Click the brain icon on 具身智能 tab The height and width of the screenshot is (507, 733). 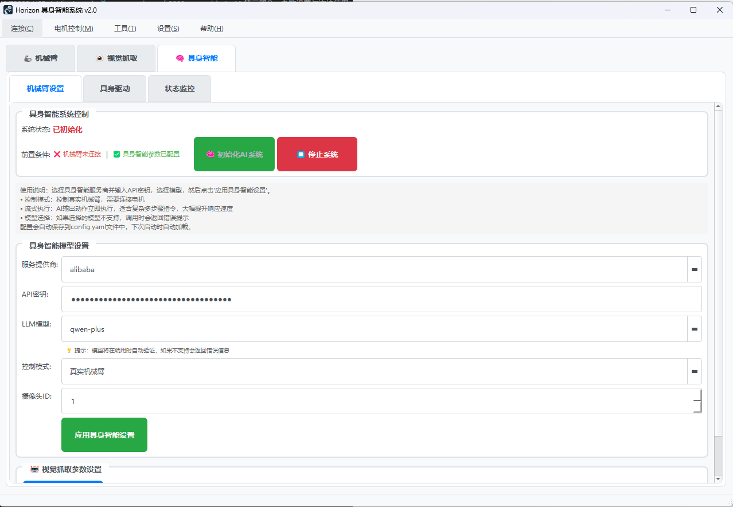[180, 58]
